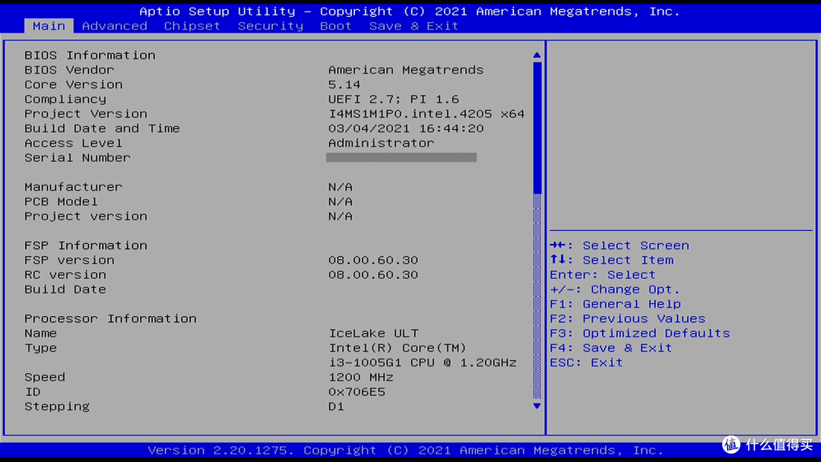
Task: Open the Chipset tab
Action: click(192, 26)
